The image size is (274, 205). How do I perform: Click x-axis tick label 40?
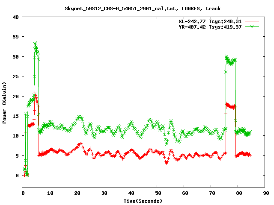(x=131, y=193)
